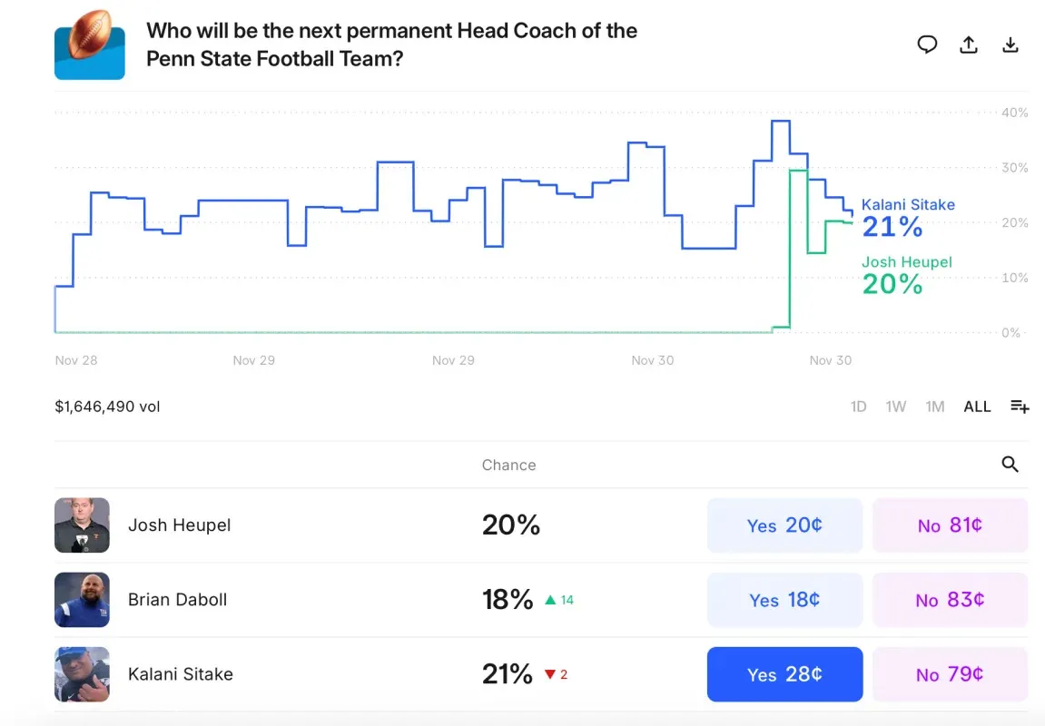
Task: Click the Kalani Sitake chart label
Action: click(x=908, y=205)
